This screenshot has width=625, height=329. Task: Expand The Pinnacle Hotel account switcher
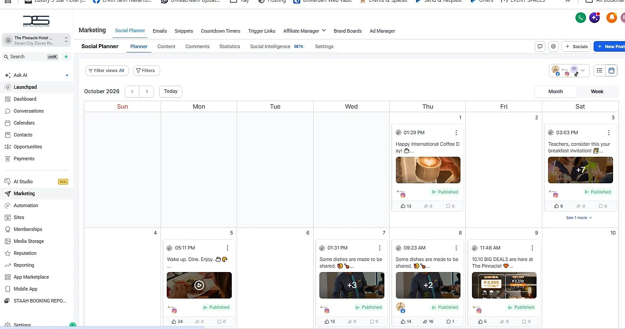tap(36, 40)
